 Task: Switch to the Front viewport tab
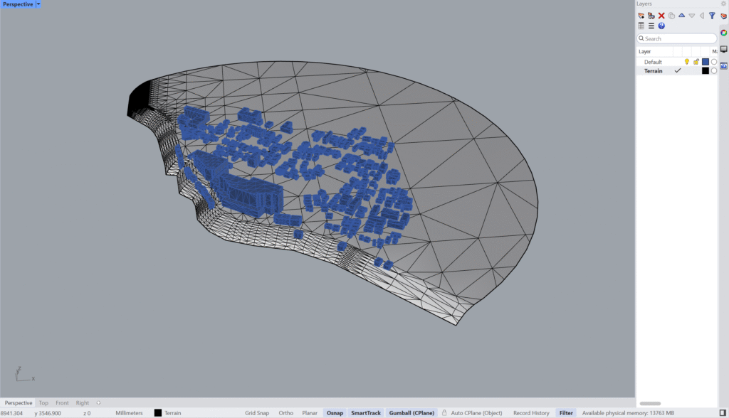coord(62,403)
